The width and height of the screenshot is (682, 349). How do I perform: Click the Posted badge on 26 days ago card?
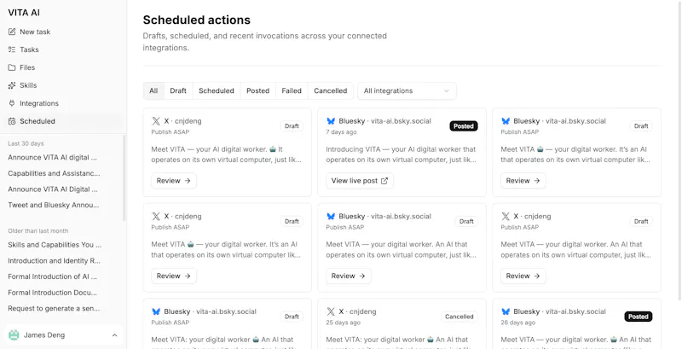[x=639, y=317]
